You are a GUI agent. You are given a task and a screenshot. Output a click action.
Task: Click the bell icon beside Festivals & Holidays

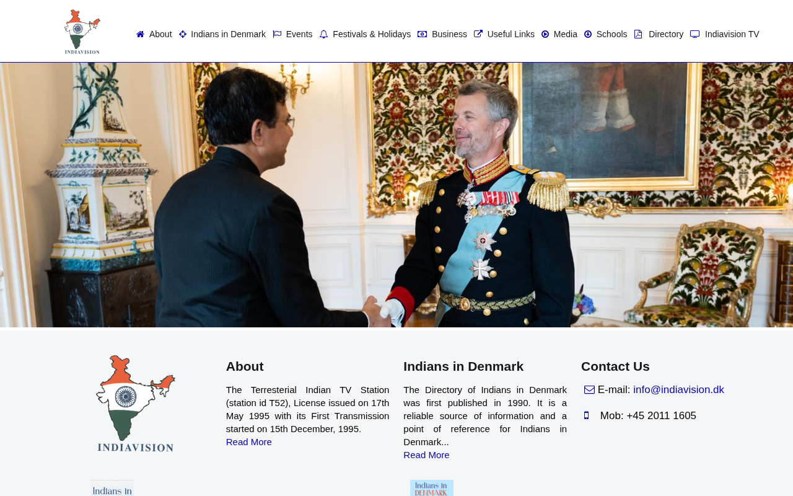coord(323,34)
